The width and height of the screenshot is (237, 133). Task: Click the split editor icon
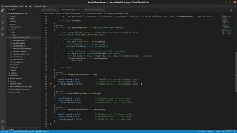pyautogui.click(x=231, y=10)
